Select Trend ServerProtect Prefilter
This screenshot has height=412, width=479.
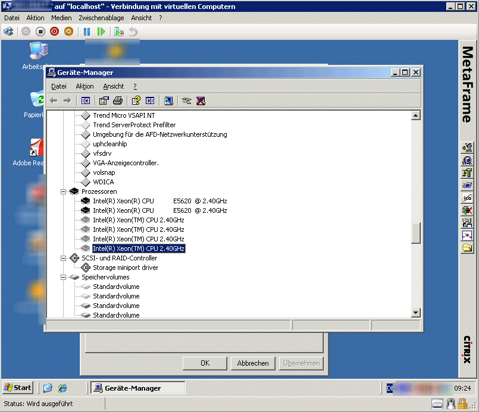click(x=134, y=125)
